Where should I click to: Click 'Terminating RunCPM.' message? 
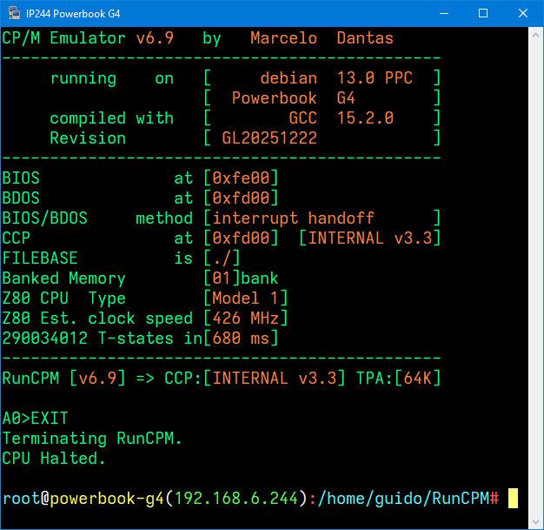point(92,439)
